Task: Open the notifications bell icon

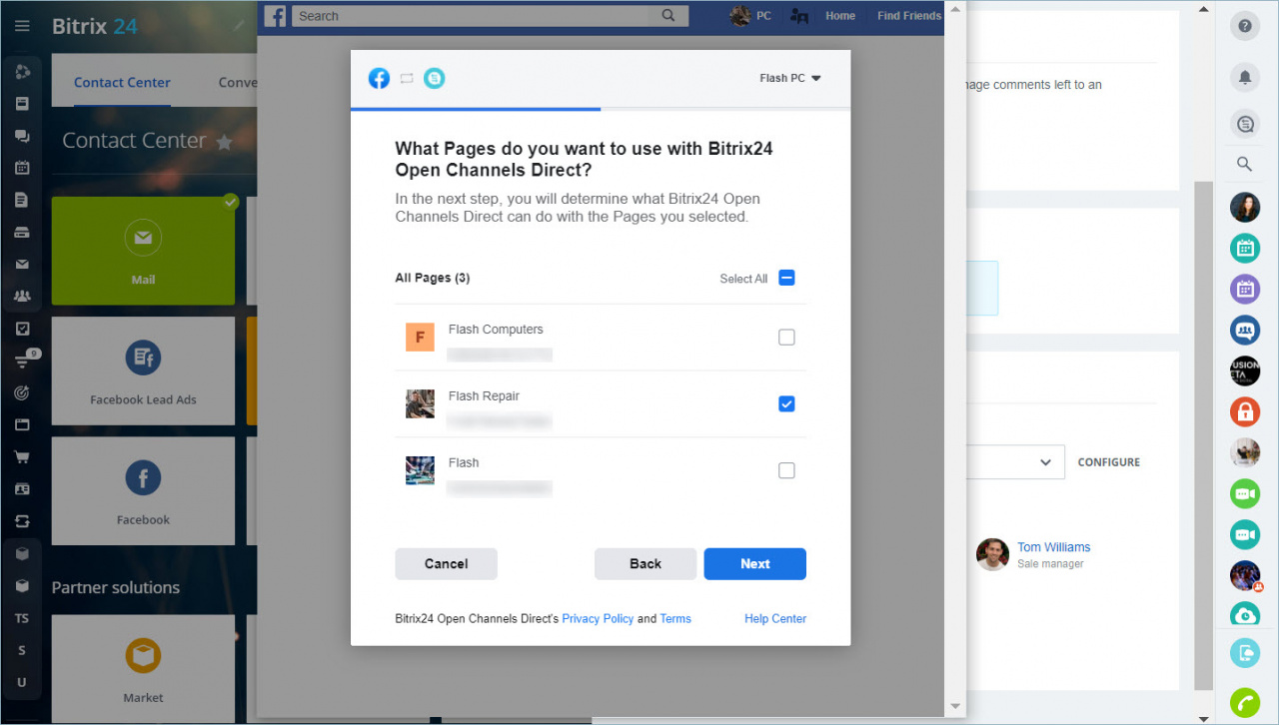Action: 1245,77
